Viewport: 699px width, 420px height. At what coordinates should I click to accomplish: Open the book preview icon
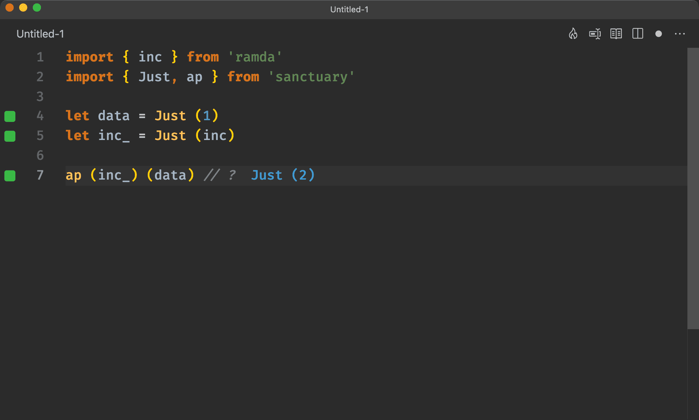616,34
